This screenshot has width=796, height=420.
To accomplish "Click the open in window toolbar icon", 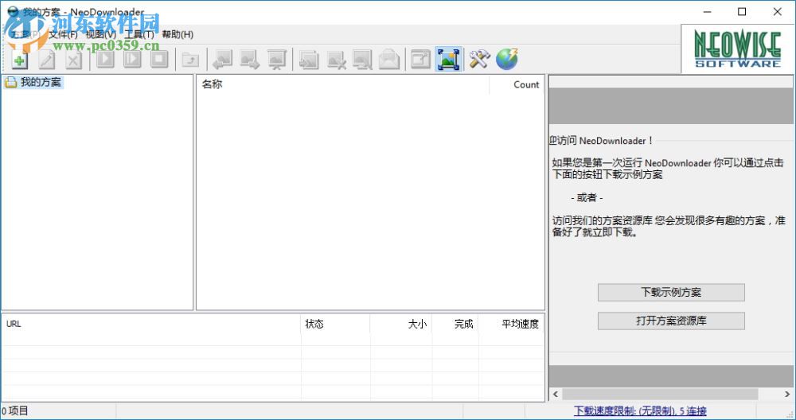I will (421, 60).
